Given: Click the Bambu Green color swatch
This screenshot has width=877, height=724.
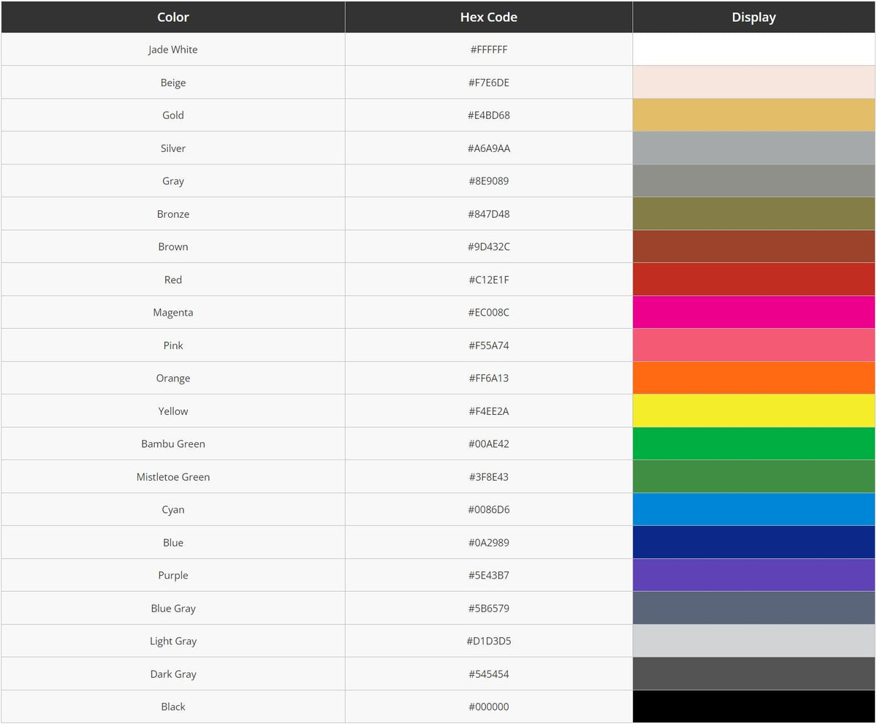Looking at the screenshot, I should coord(753,444).
